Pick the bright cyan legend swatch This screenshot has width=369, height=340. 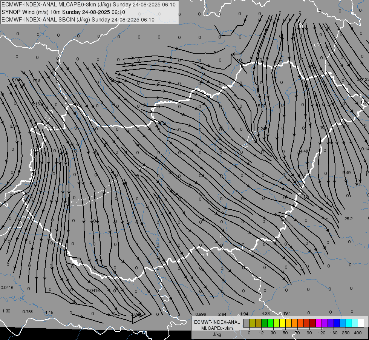(349, 323)
